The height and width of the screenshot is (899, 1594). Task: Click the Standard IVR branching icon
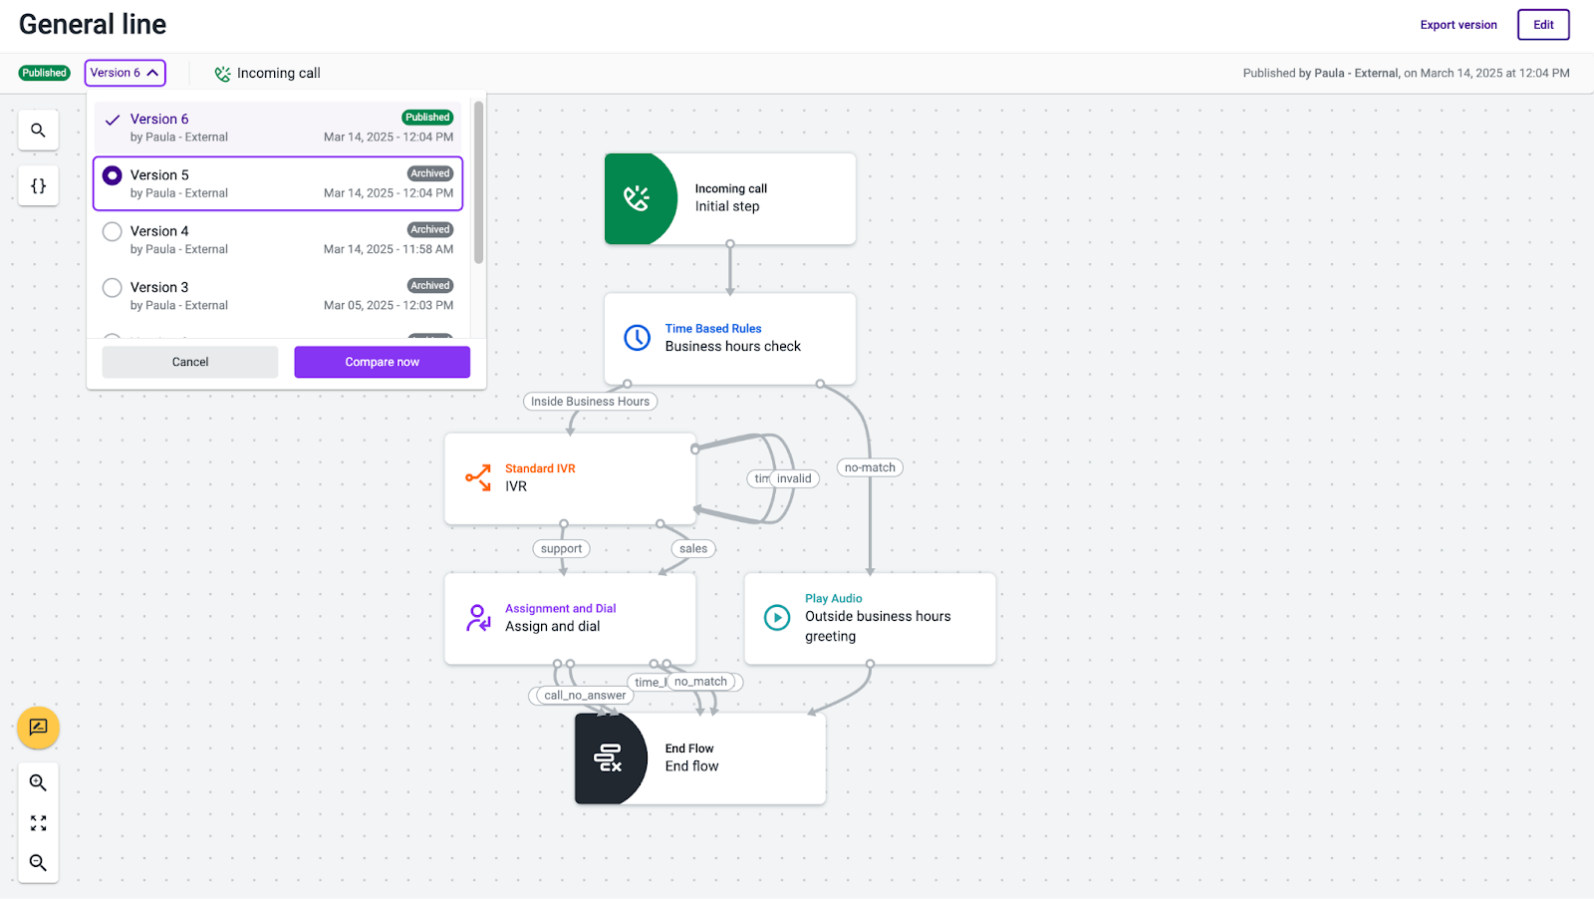(478, 477)
